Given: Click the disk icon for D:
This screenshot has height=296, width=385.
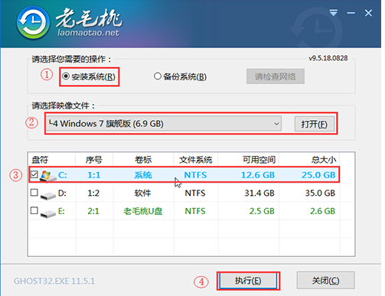Looking at the screenshot, I should point(47,196).
